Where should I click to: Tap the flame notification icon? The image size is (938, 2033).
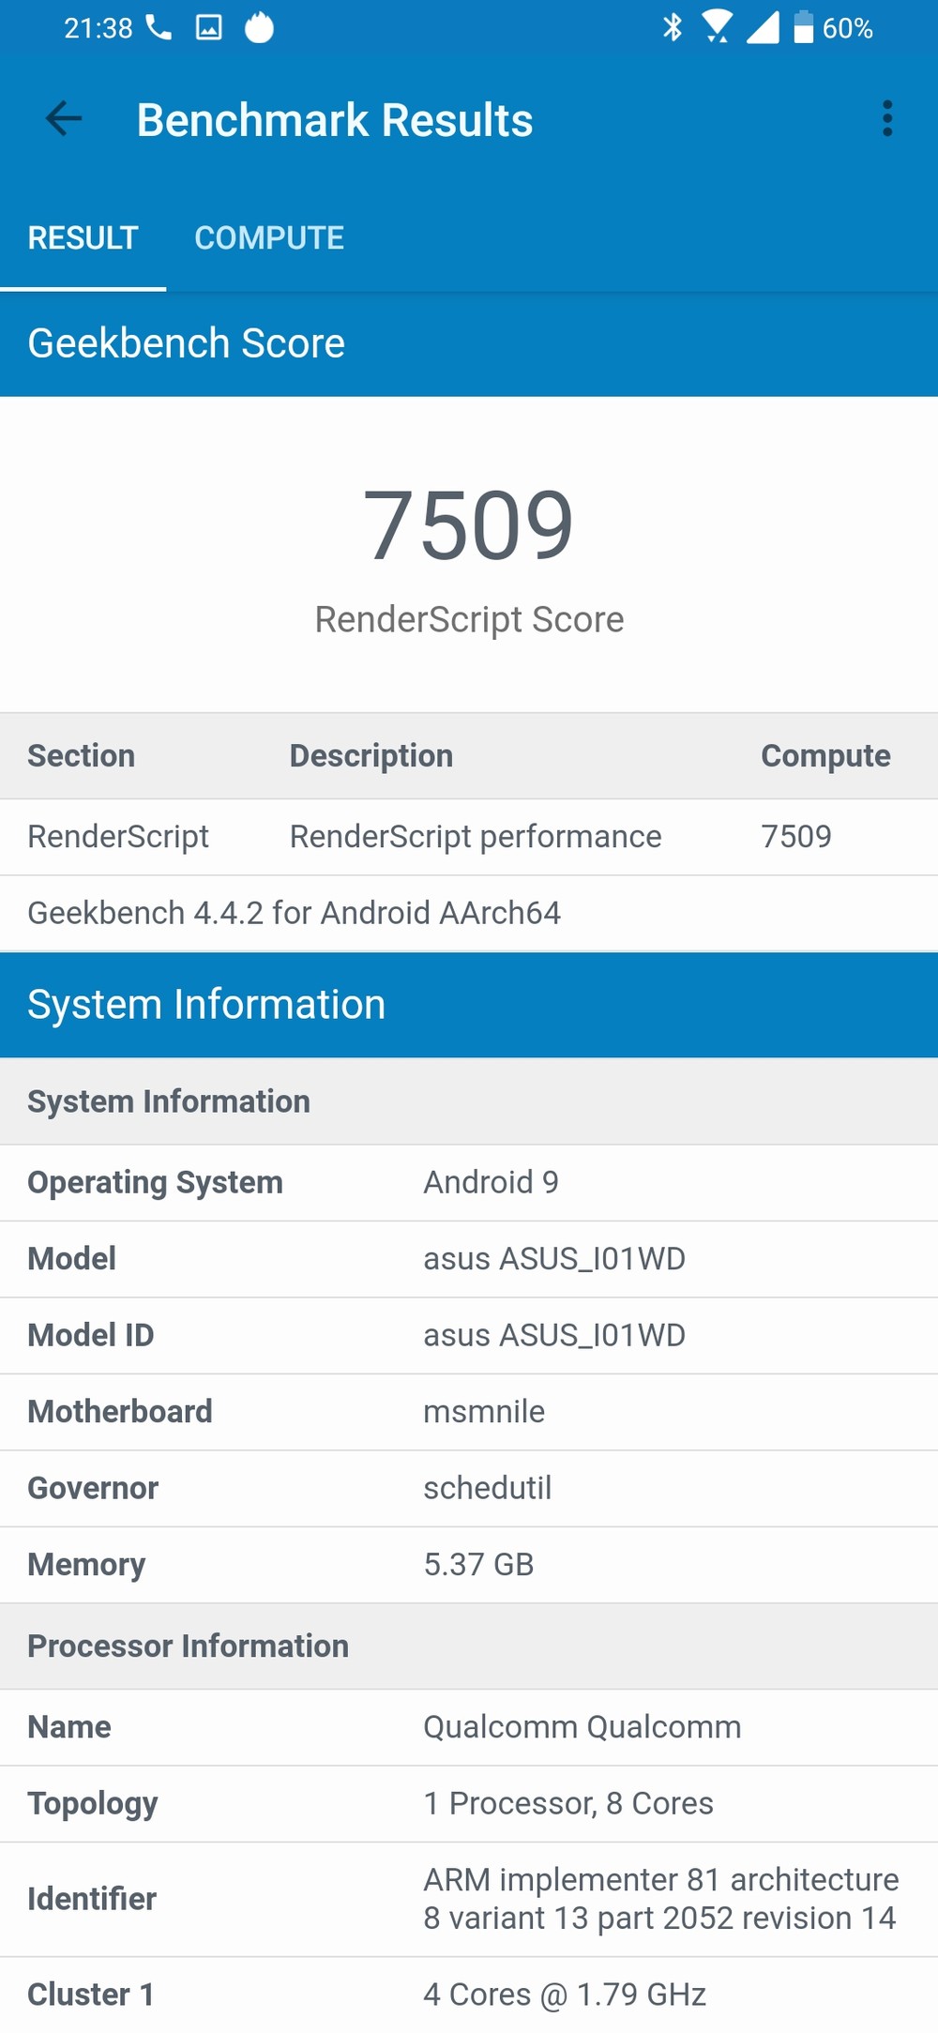[260, 27]
